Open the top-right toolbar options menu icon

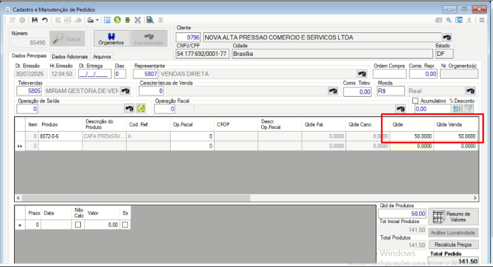pyautogui.click(x=482, y=20)
